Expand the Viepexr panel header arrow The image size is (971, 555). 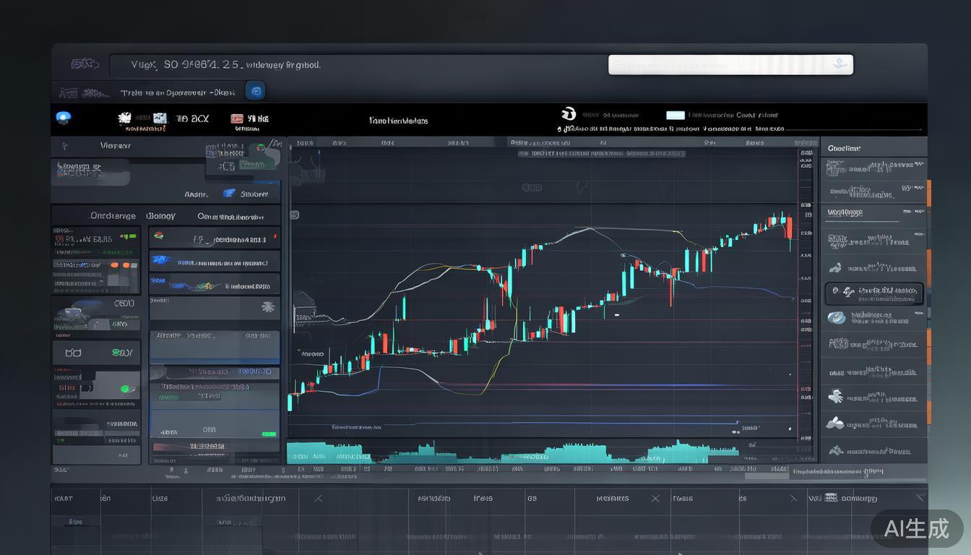(64, 146)
